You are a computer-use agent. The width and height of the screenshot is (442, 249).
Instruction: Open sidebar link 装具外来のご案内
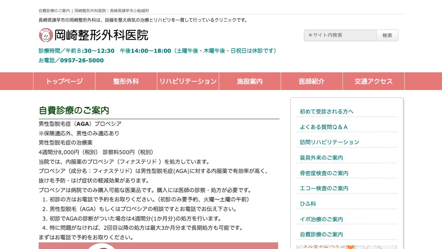(x=321, y=158)
